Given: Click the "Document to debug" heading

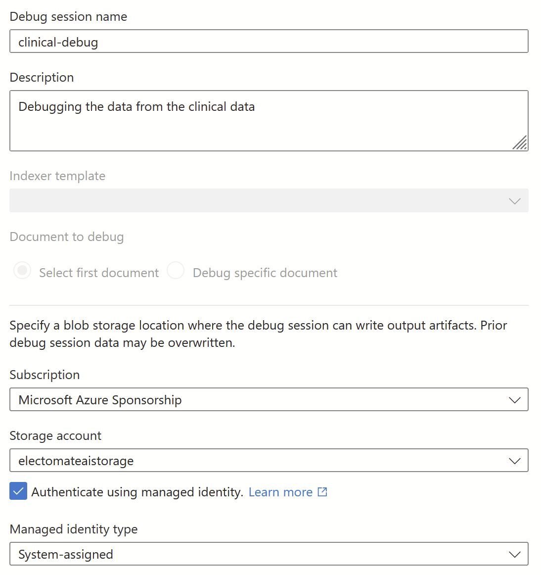Looking at the screenshot, I should [x=67, y=237].
